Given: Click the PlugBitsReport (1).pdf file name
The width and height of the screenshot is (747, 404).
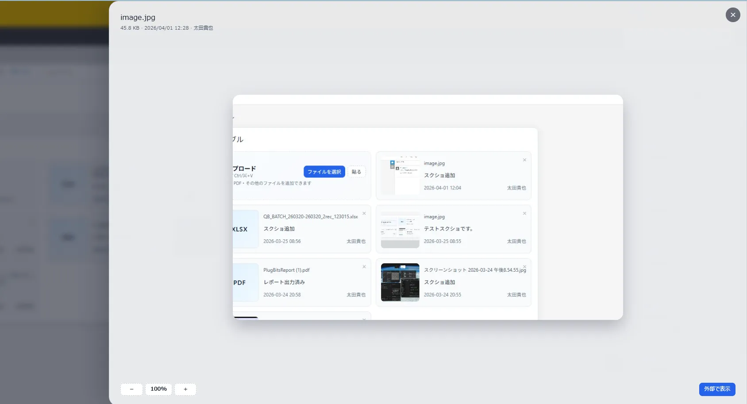Looking at the screenshot, I should [286, 270].
